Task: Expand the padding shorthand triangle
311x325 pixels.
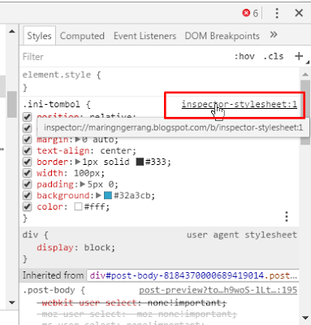Action: tap(83, 184)
